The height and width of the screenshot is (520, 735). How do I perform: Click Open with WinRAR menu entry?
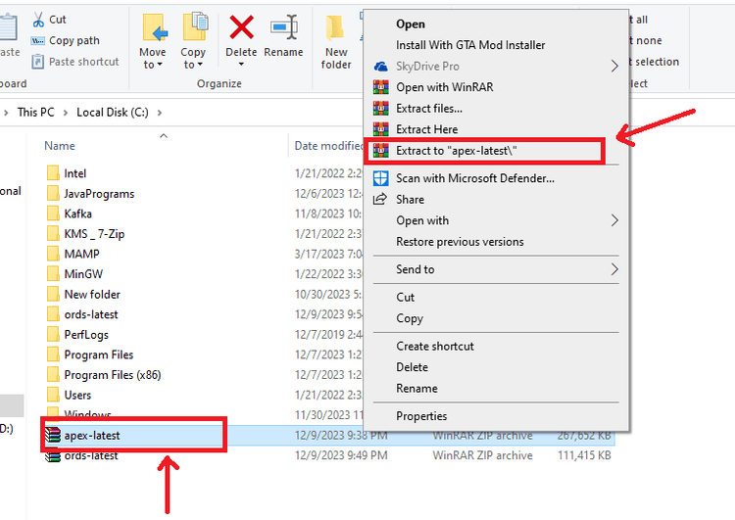444,87
